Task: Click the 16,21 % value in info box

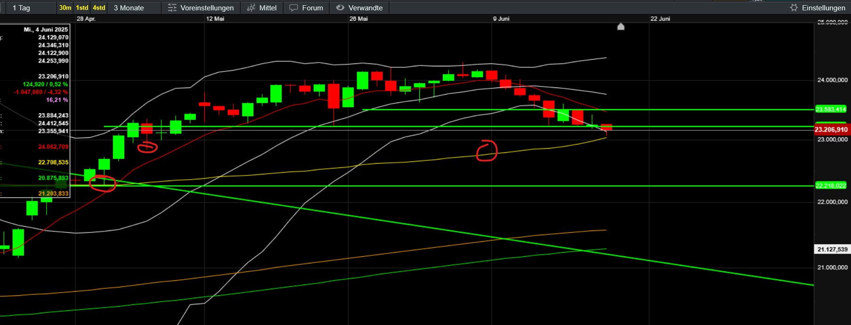Action: pos(57,100)
